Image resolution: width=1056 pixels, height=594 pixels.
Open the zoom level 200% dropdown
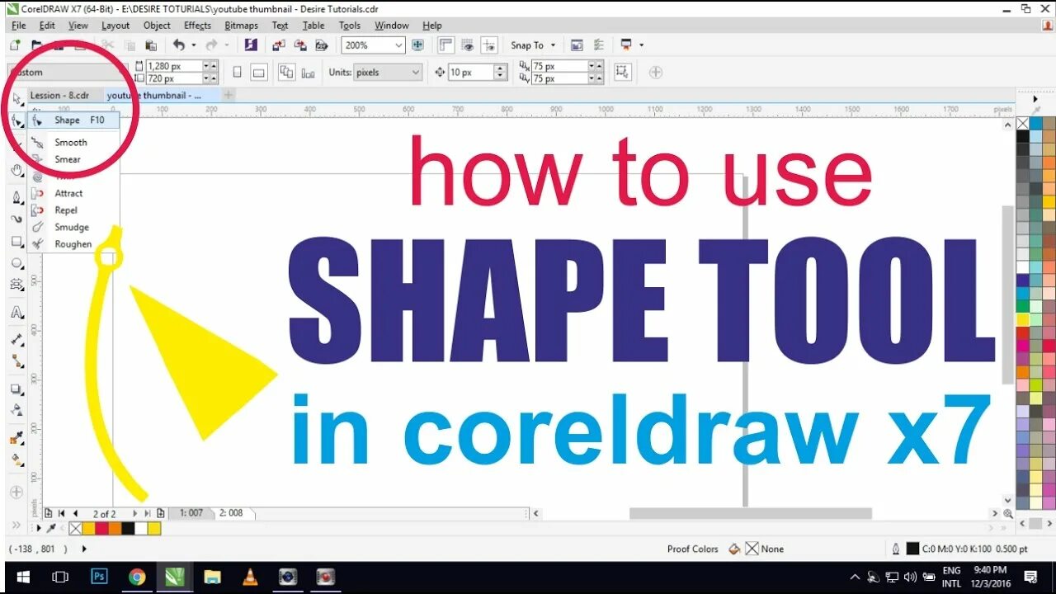399,45
